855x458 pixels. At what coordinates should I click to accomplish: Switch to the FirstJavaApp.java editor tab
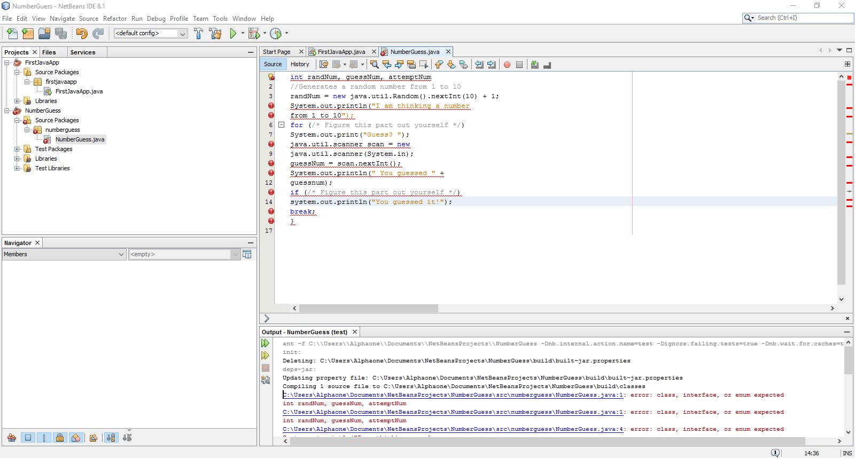coord(340,52)
